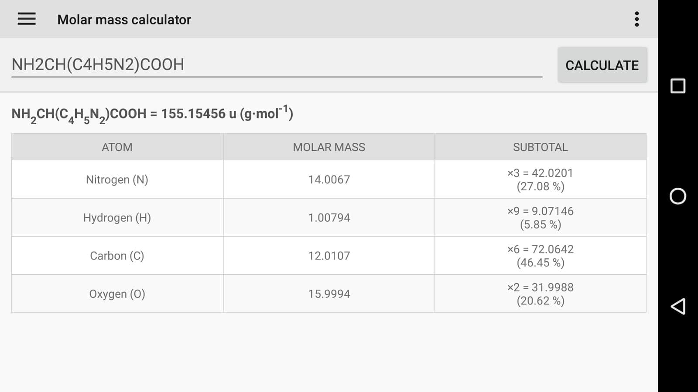Focus the chemical formula input field
This screenshot has width=698, height=392.
click(x=277, y=64)
